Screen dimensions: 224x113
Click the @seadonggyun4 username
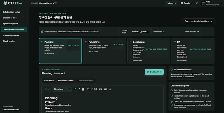click(212, 4)
